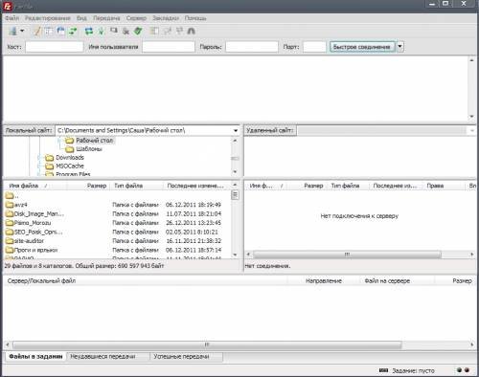Click the Хост input field
Screen dimensions: 479x377
pos(55,47)
